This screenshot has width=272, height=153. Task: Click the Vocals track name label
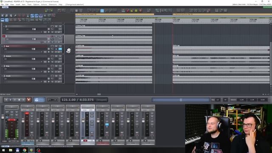(x=8, y=76)
